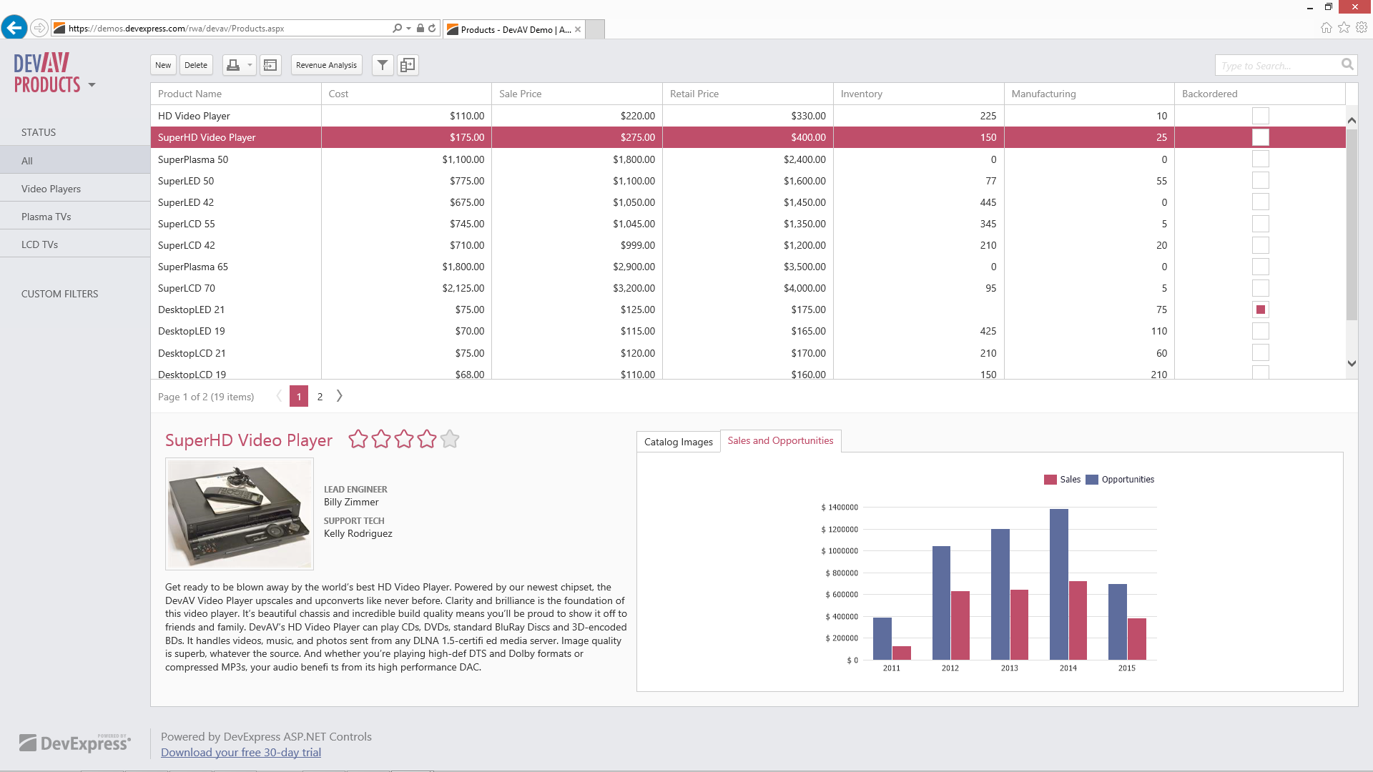Click the filter funnel icon
The image size is (1373, 772).
click(x=383, y=65)
